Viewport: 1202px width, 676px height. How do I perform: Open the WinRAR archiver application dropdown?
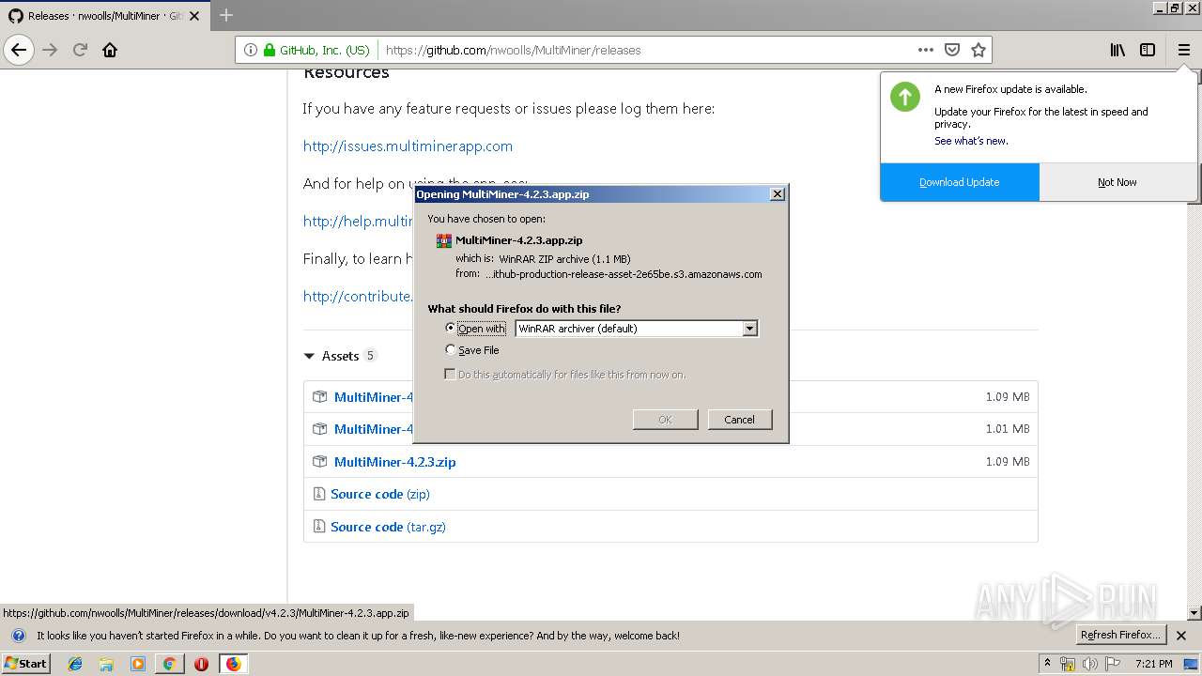tap(637, 328)
